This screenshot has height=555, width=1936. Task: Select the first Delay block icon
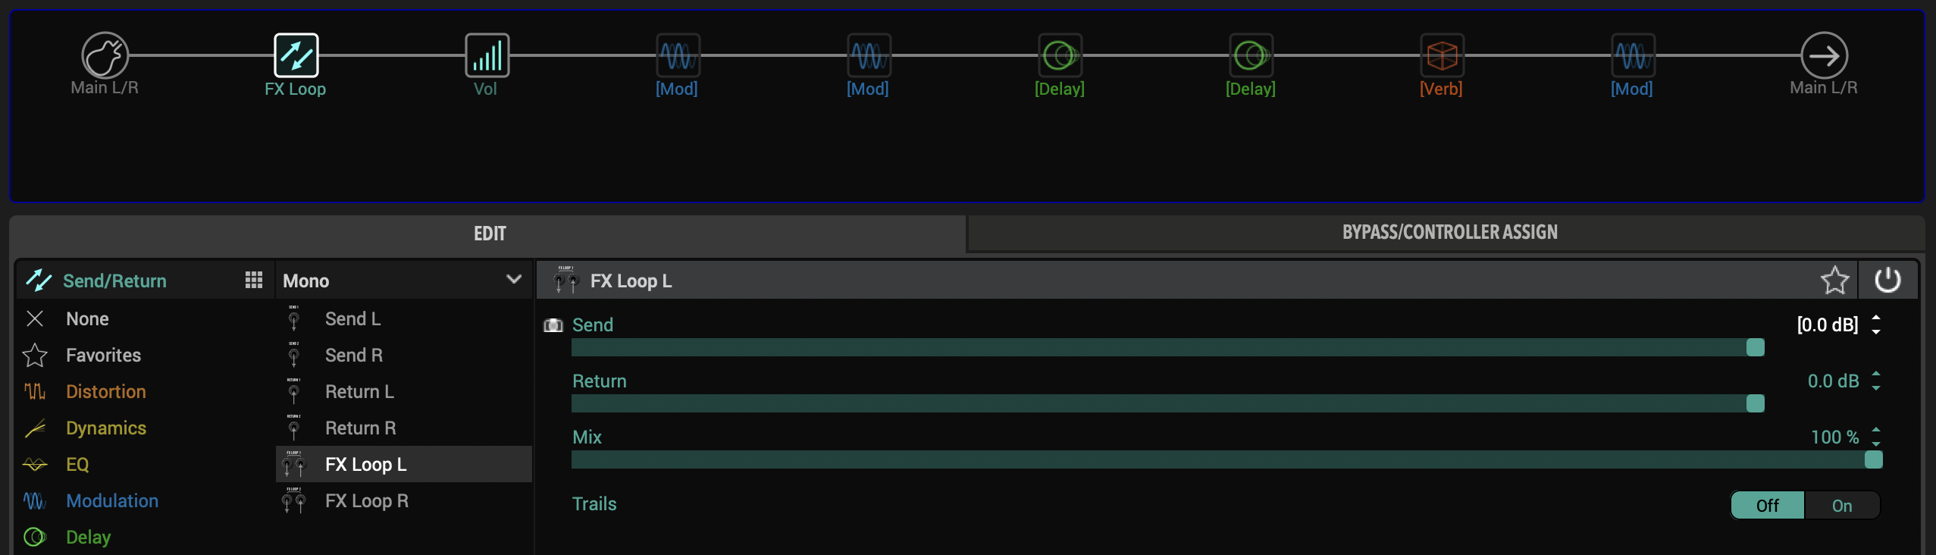click(x=1060, y=55)
